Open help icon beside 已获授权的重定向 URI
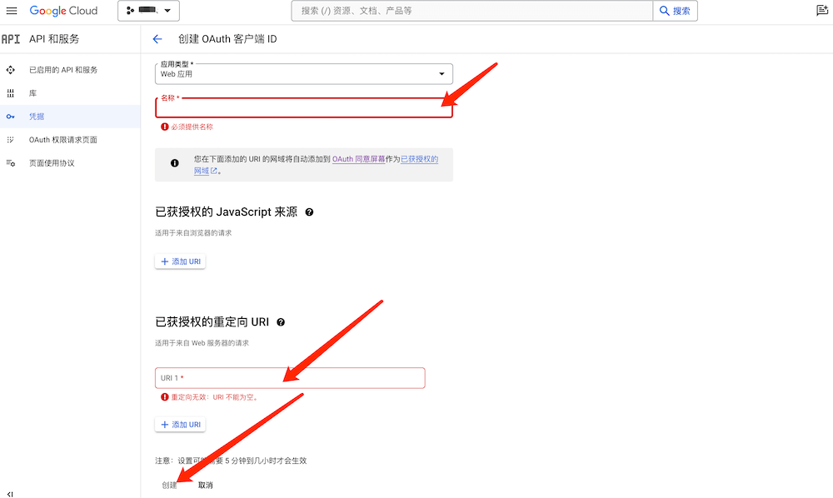Viewport: 833px width, 498px height. coord(281,322)
